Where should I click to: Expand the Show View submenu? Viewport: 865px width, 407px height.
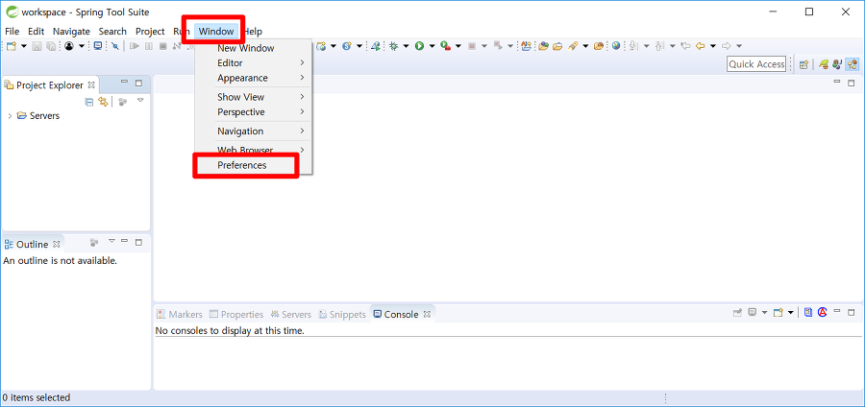pyautogui.click(x=255, y=97)
